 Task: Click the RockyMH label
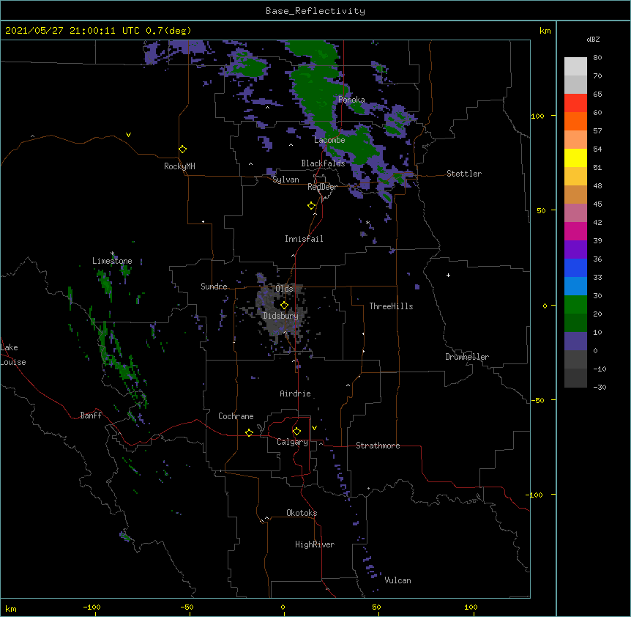click(179, 166)
